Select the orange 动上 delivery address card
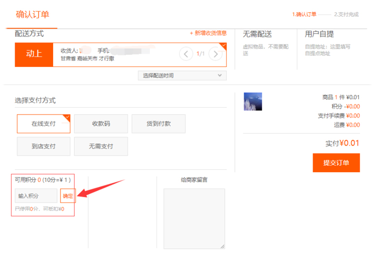Viewport: 374px width, 267px height. pyautogui.click(x=33, y=54)
